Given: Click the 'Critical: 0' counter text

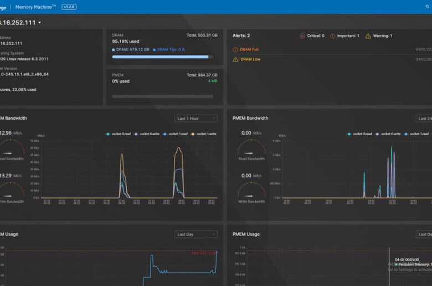Looking at the screenshot, I should 316,36.
